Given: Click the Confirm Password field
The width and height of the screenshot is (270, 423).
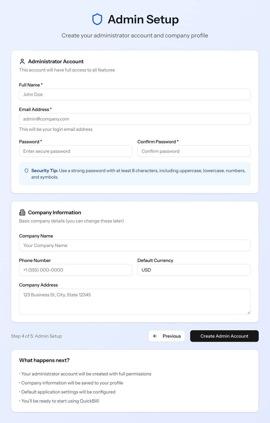Looking at the screenshot, I should (x=194, y=151).
